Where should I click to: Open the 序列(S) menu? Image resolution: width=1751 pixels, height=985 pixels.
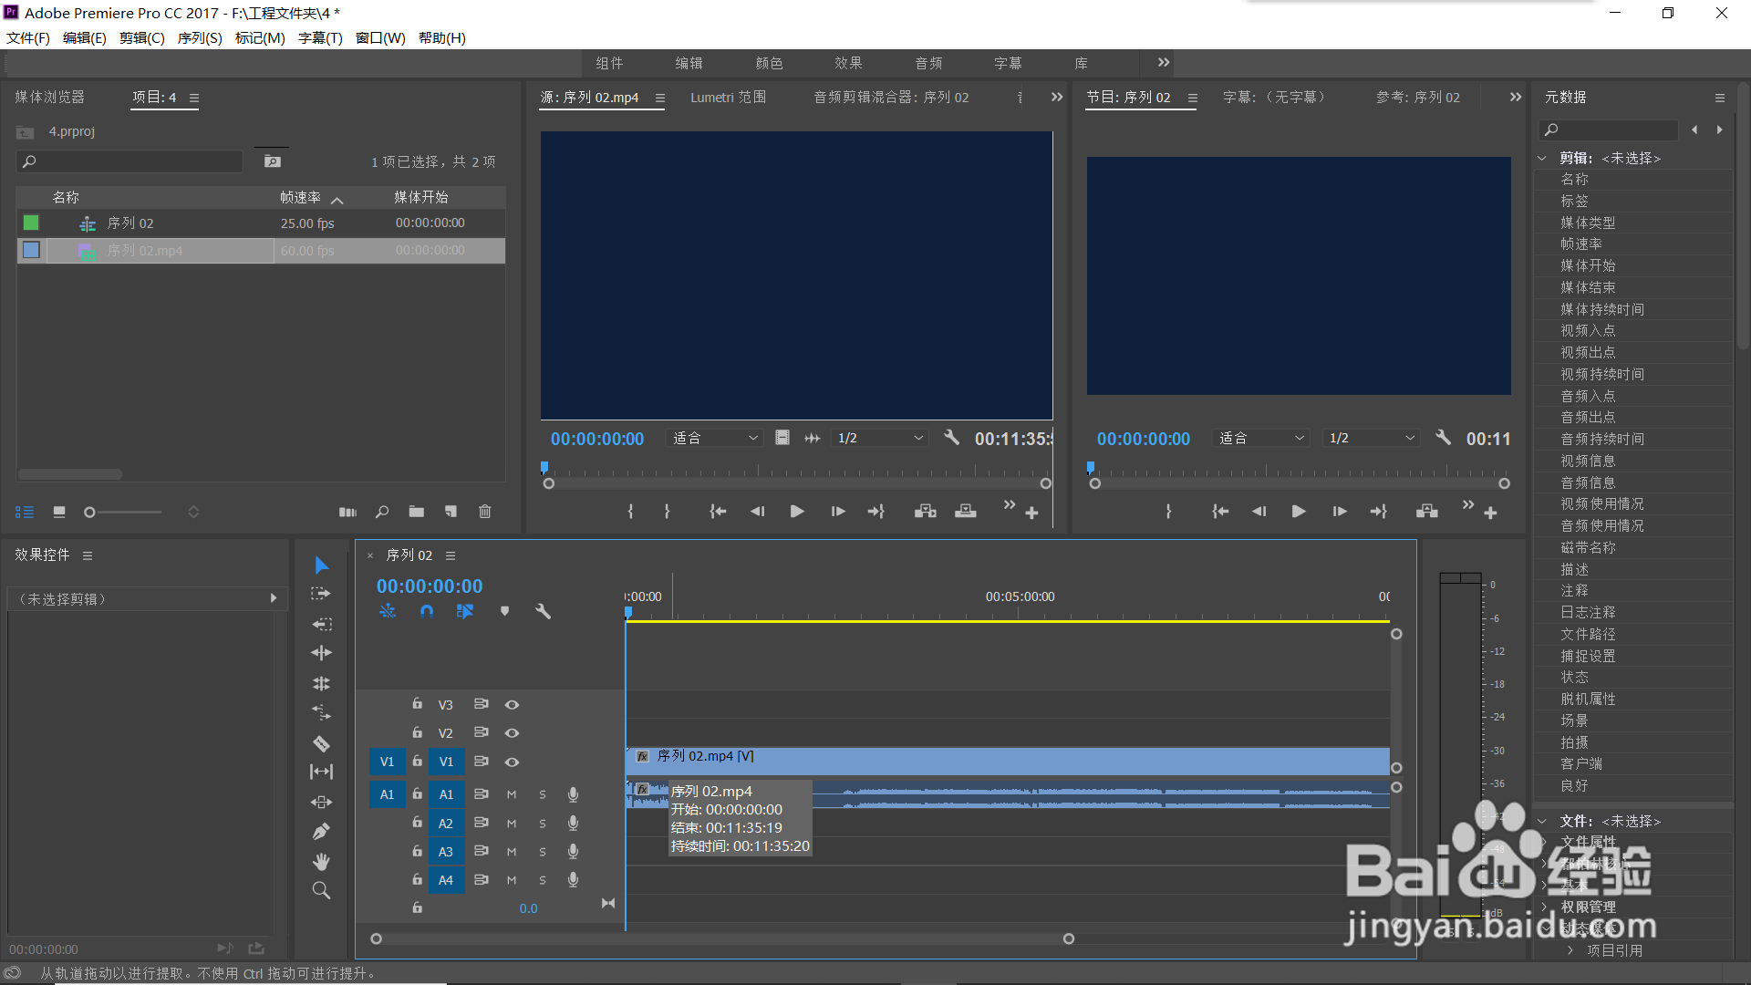pyautogui.click(x=200, y=38)
